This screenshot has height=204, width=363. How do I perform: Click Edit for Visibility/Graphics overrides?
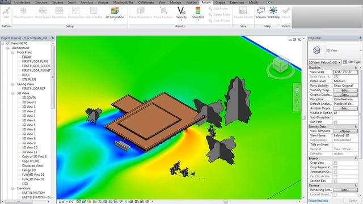coord(345,90)
